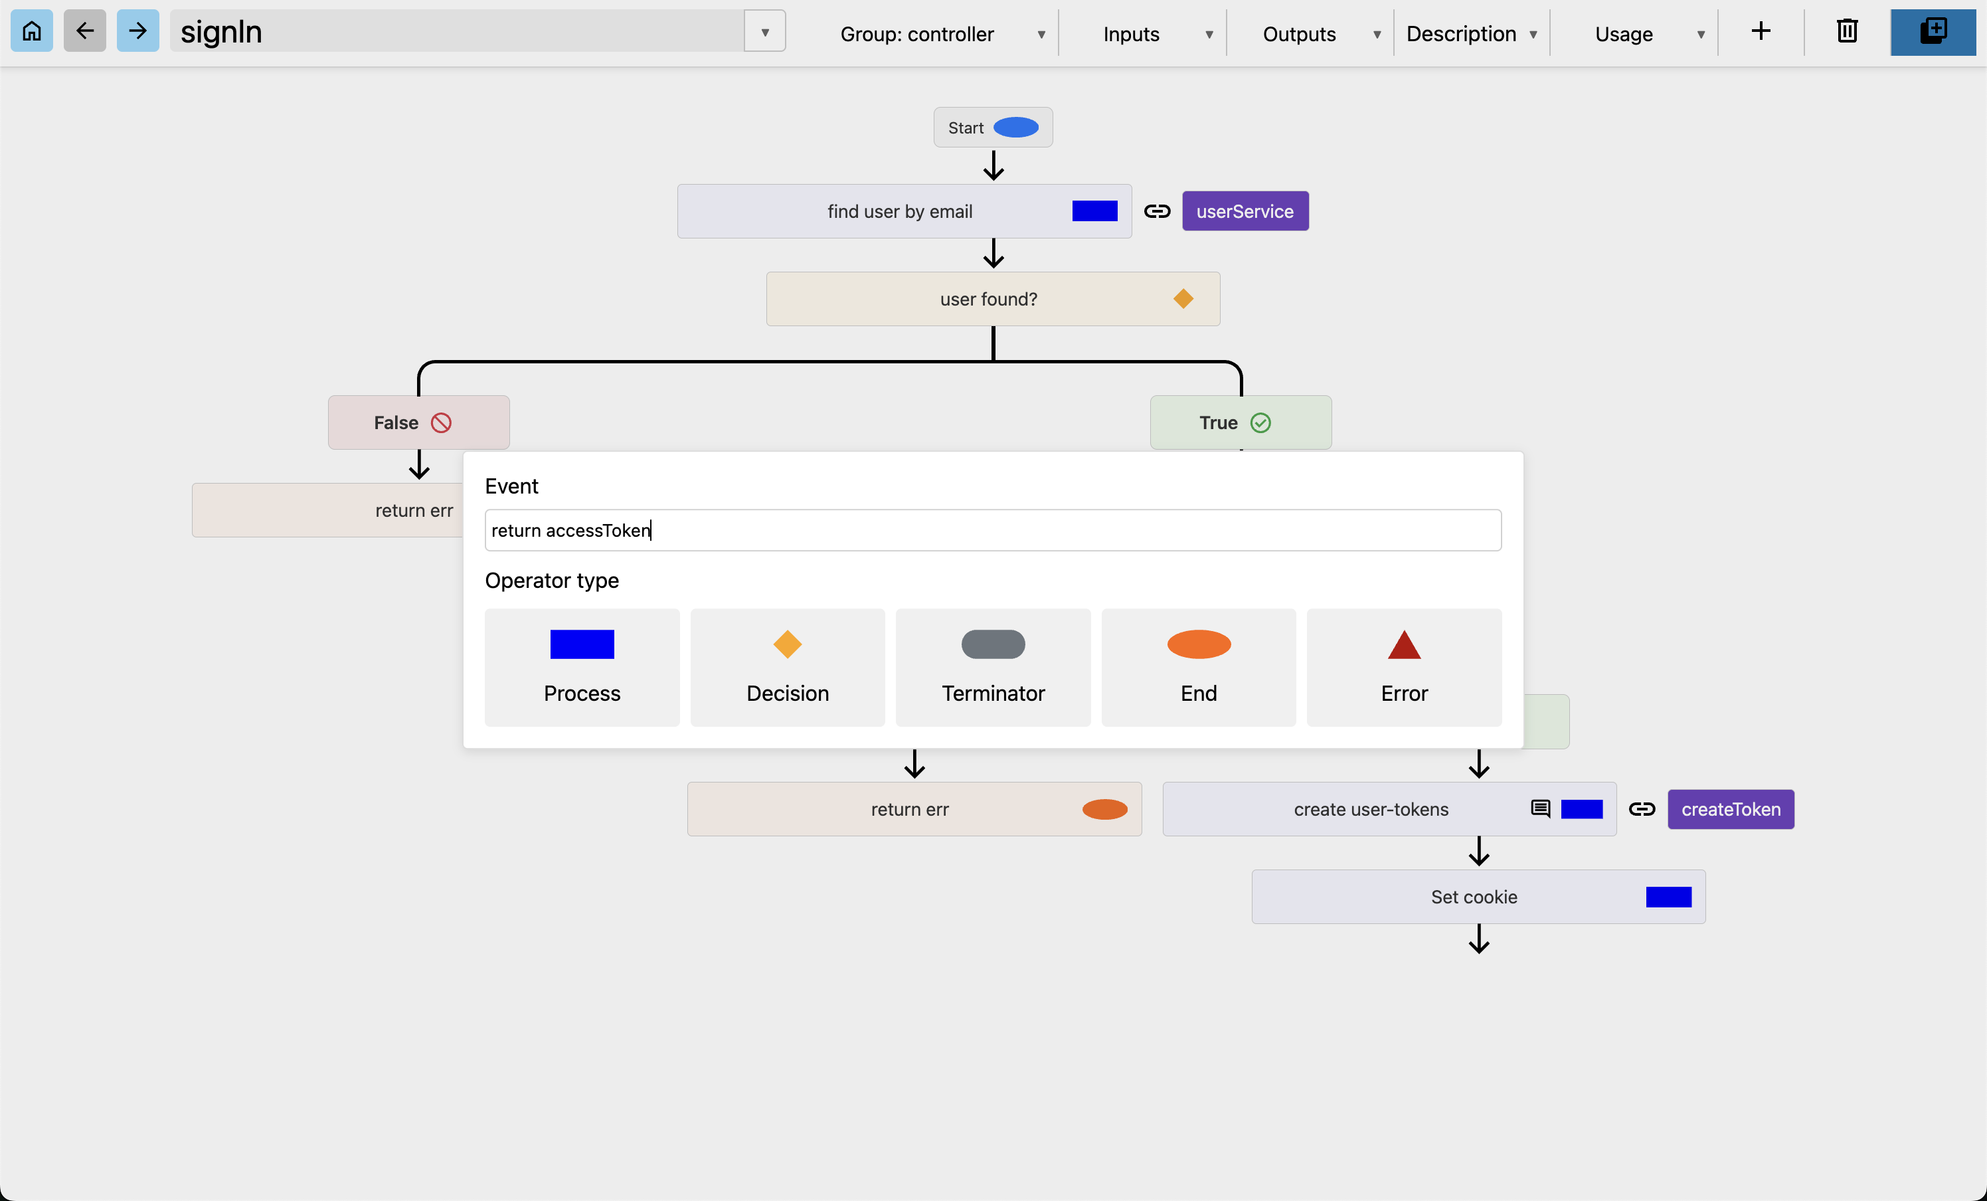This screenshot has width=1987, height=1201.
Task: Click link icon beside createToken
Action: pos(1642,809)
